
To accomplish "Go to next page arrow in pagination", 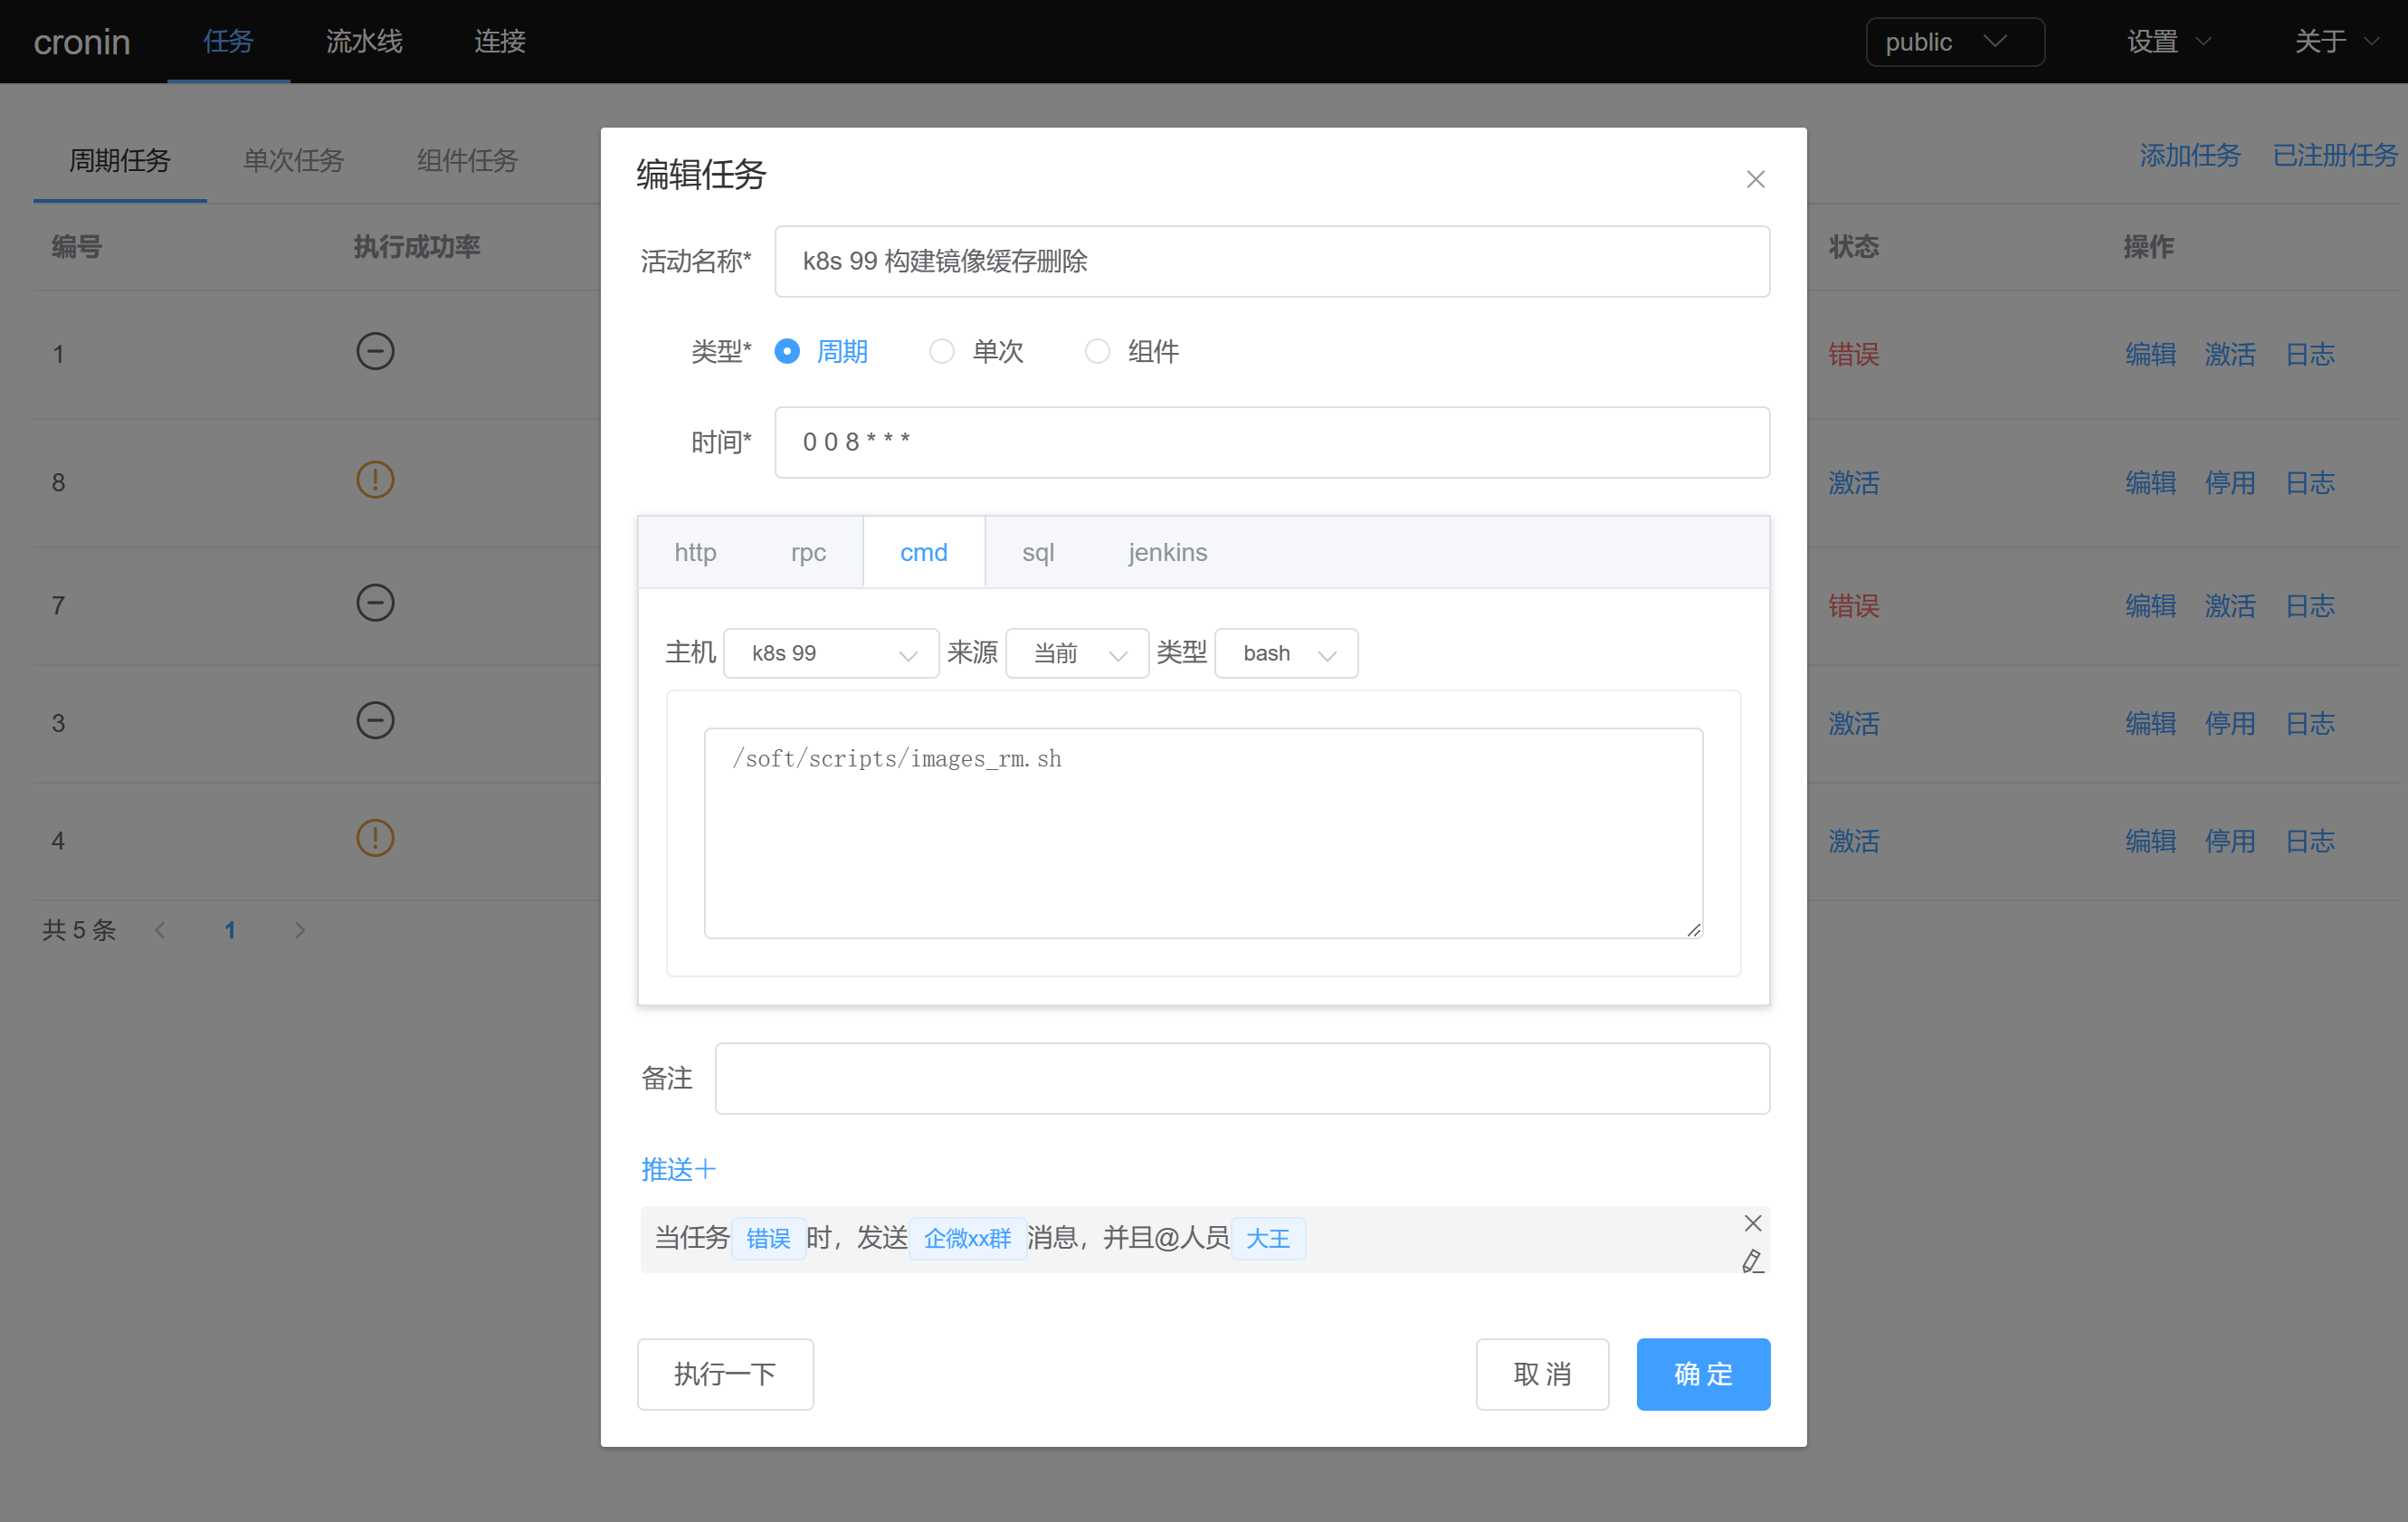I will click(299, 930).
